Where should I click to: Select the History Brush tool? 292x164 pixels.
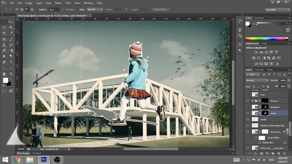tap(11, 45)
